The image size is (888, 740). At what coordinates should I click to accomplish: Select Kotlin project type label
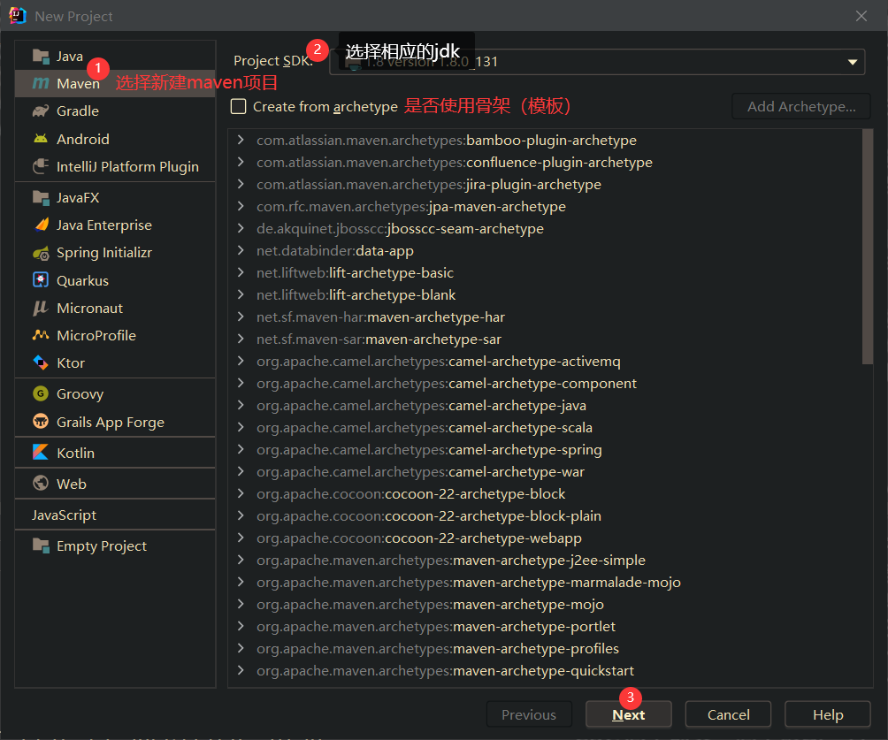(75, 453)
